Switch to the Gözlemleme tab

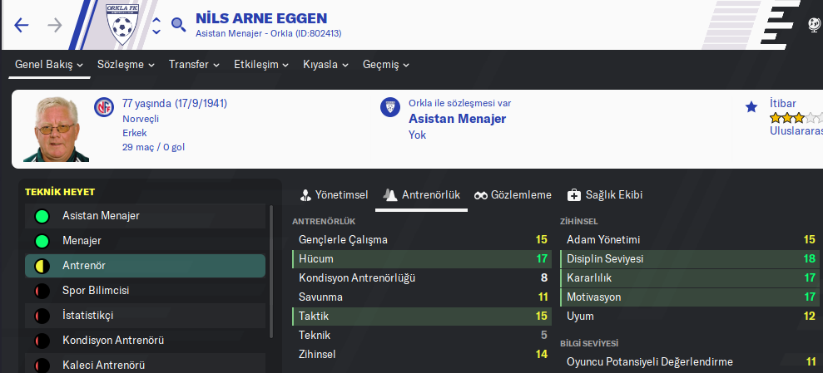pos(513,195)
